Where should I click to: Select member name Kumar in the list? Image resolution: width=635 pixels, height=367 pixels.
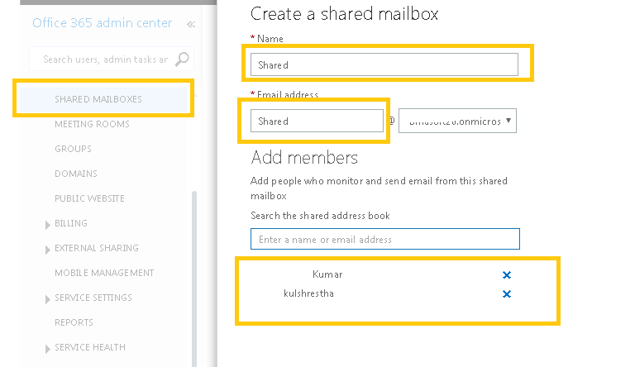click(x=327, y=274)
